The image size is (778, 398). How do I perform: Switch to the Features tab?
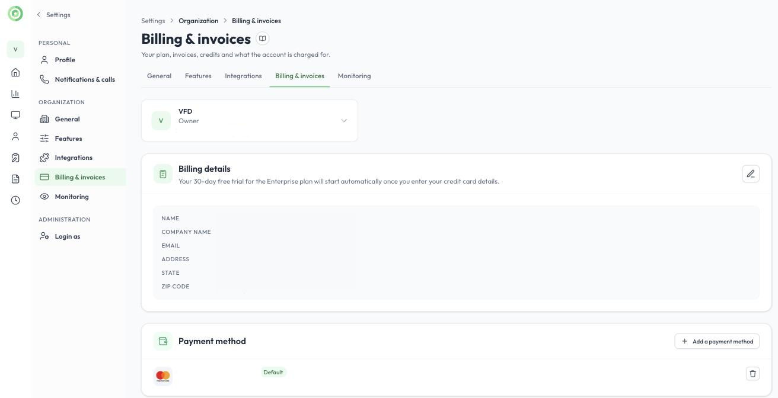point(198,76)
